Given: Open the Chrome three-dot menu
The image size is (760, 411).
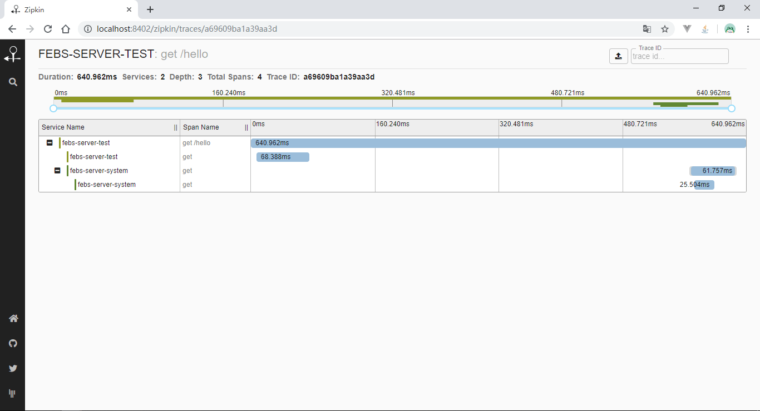Looking at the screenshot, I should pos(748,29).
